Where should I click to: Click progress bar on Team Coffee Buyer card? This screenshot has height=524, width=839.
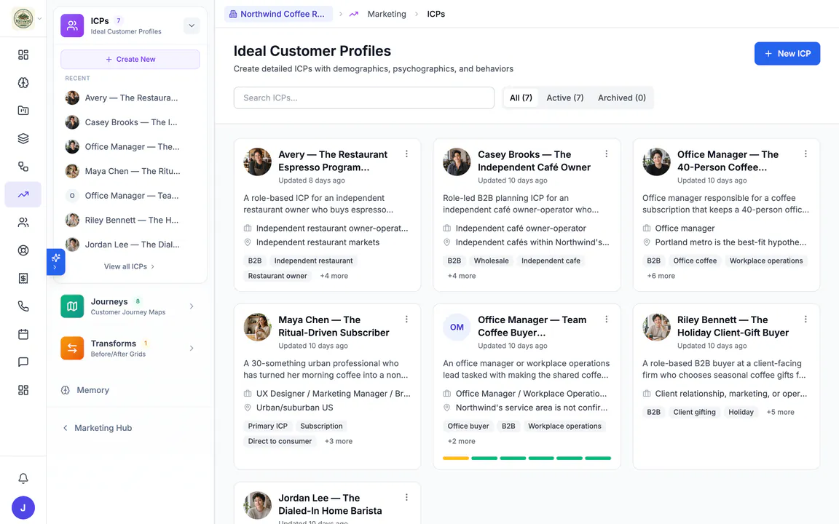click(x=527, y=458)
